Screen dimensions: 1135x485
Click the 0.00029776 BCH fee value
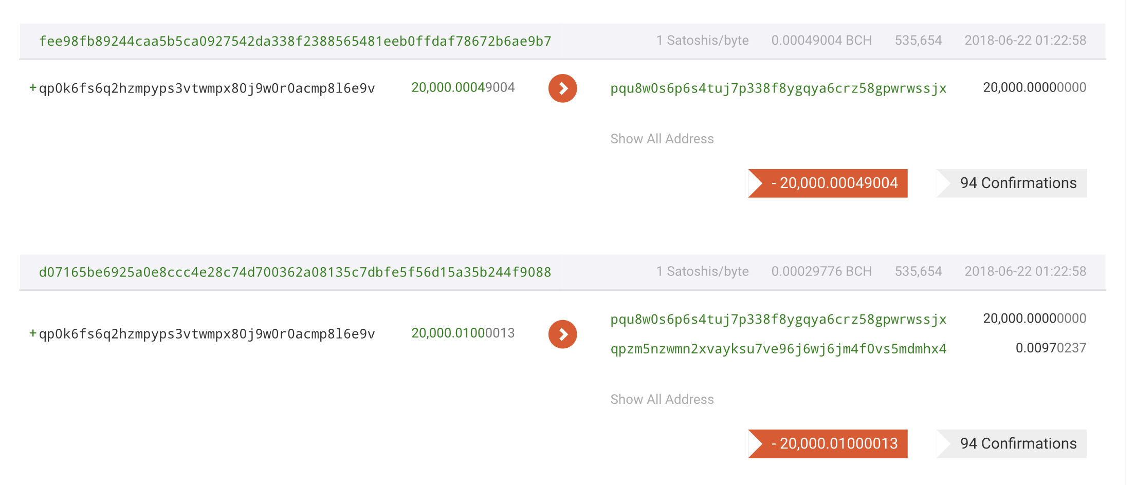[821, 272]
